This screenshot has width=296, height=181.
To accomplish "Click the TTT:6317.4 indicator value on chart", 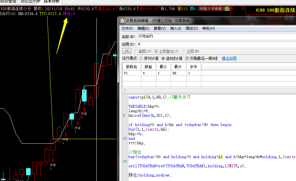I will click(50, 14).
